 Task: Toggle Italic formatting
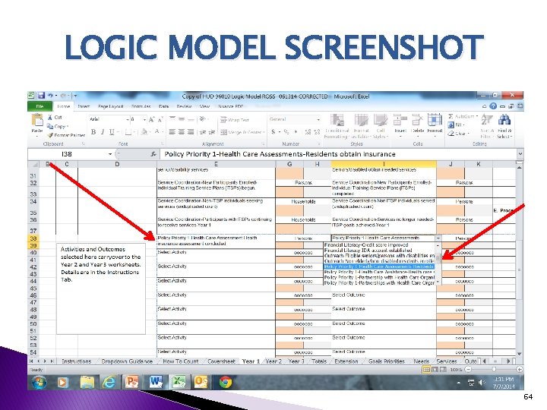[x=103, y=132]
